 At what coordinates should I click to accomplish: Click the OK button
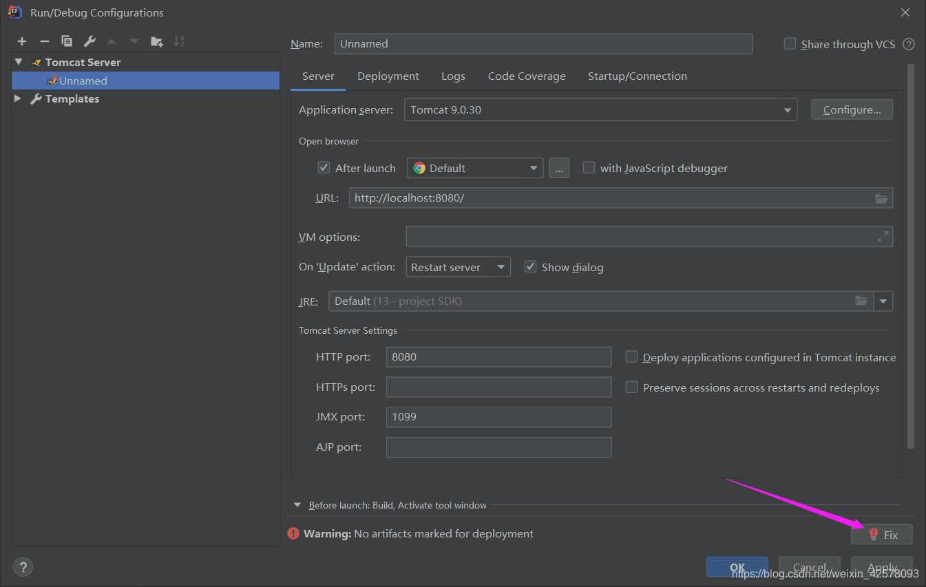click(x=737, y=568)
